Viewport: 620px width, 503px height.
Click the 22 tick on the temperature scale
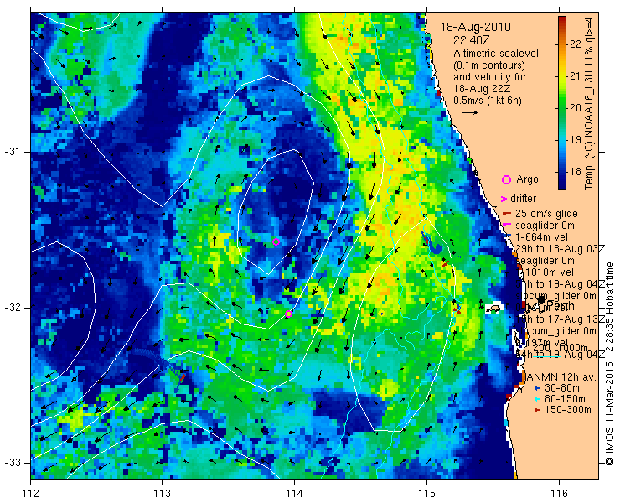coord(576,44)
